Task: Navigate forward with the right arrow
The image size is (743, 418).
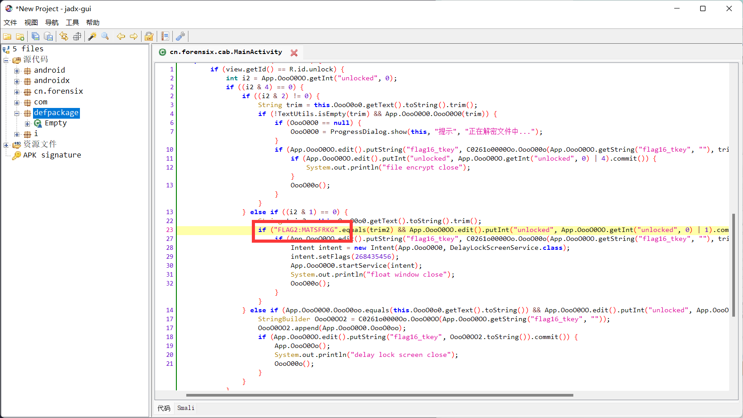Action: (x=134, y=37)
